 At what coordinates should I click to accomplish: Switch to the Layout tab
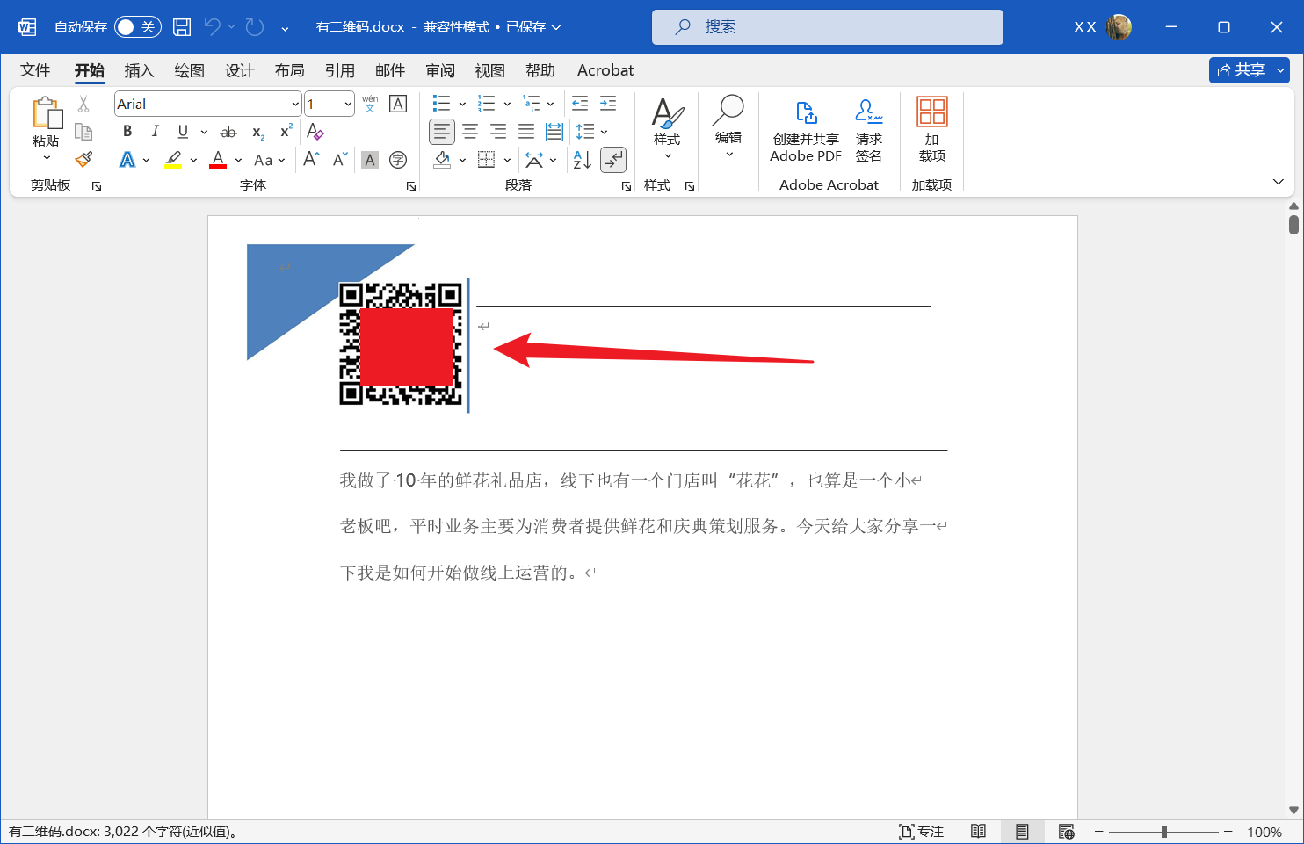[x=289, y=70]
